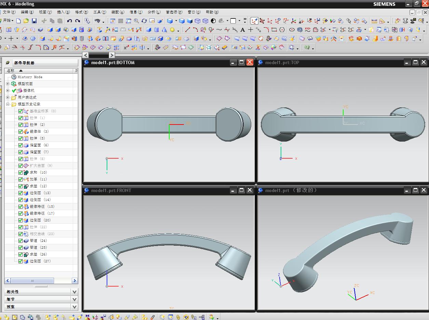The width and height of the screenshot is (429, 320).
Task: Open a file with the folder icon
Action: pyautogui.click(x=26, y=21)
